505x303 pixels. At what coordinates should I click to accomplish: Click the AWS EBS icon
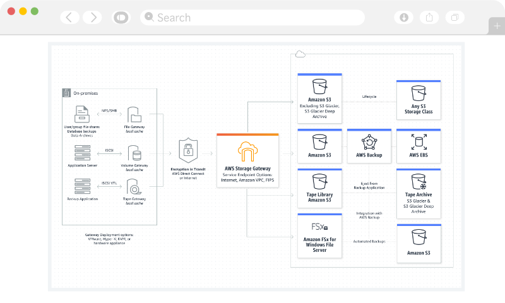point(418,142)
